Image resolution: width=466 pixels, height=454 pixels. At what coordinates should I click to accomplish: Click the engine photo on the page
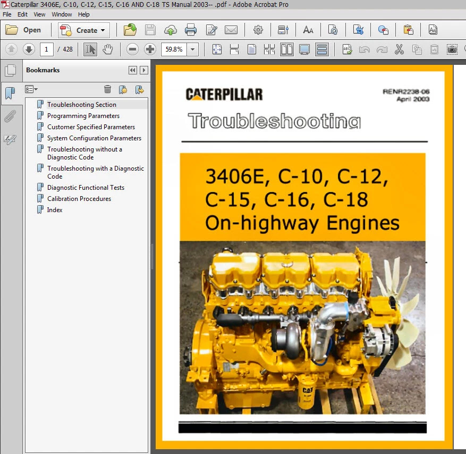[x=302, y=327]
